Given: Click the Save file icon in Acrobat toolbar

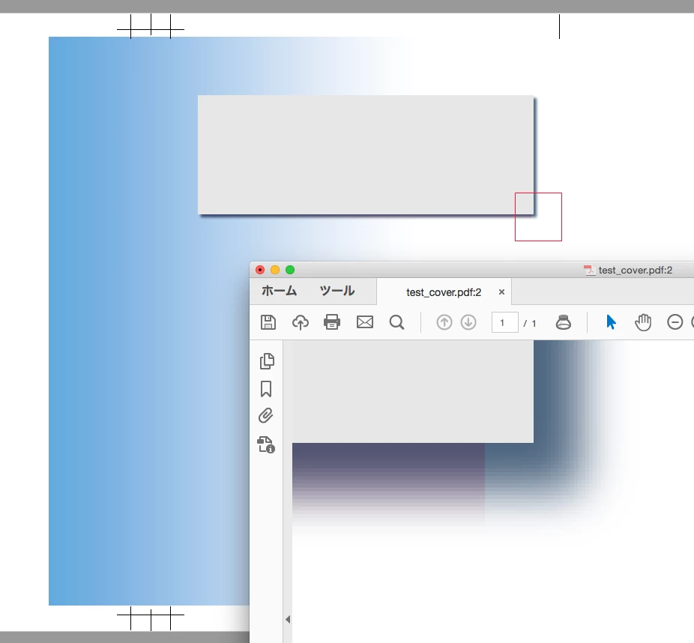Looking at the screenshot, I should 268,322.
